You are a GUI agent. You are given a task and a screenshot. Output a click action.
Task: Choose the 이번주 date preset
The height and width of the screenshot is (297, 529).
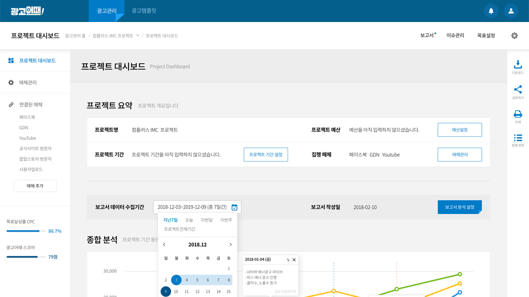click(x=226, y=220)
